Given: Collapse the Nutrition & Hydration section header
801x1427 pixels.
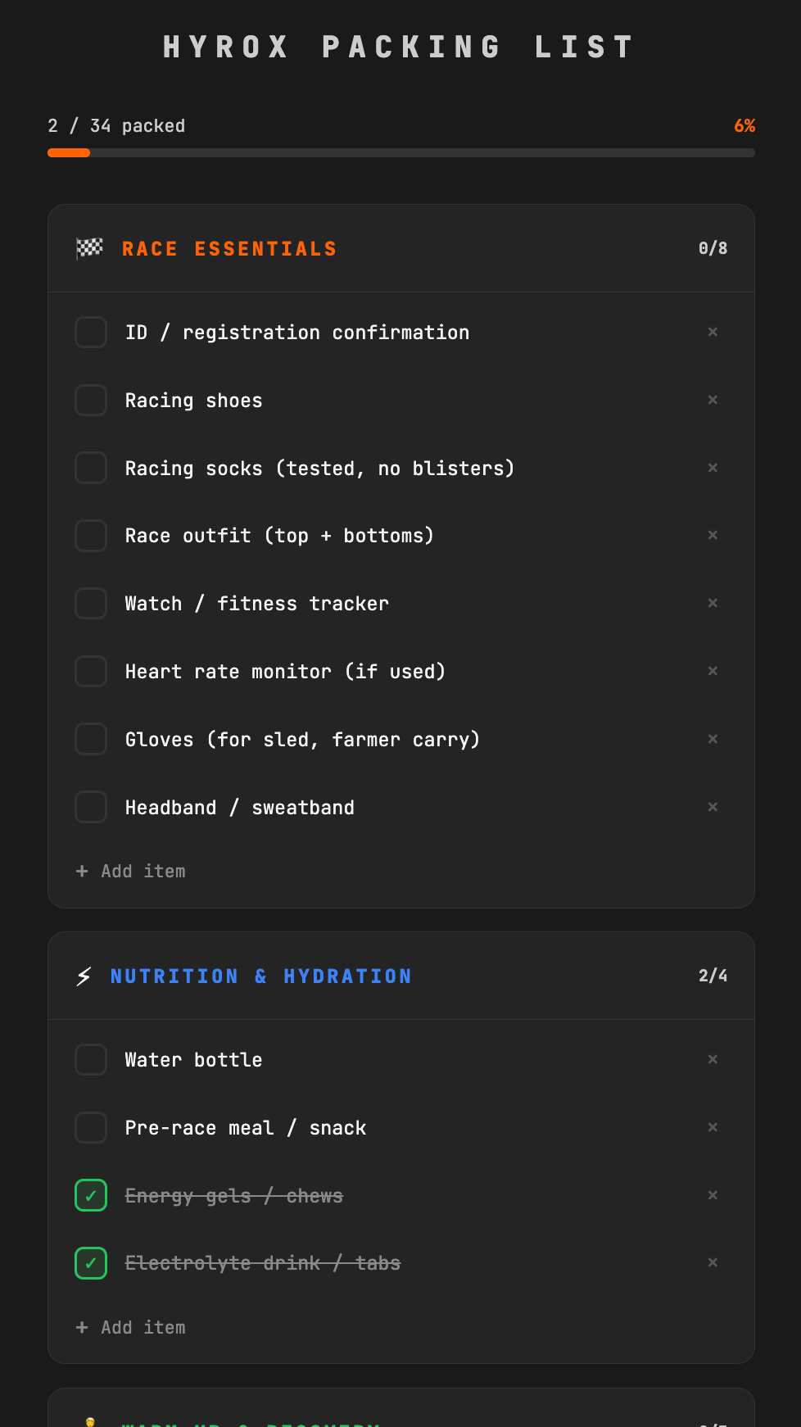Looking at the screenshot, I should [401, 976].
